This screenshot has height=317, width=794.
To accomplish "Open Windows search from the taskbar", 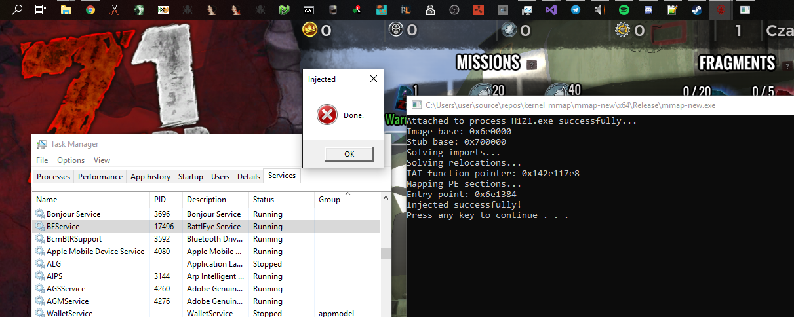I will tap(18, 10).
